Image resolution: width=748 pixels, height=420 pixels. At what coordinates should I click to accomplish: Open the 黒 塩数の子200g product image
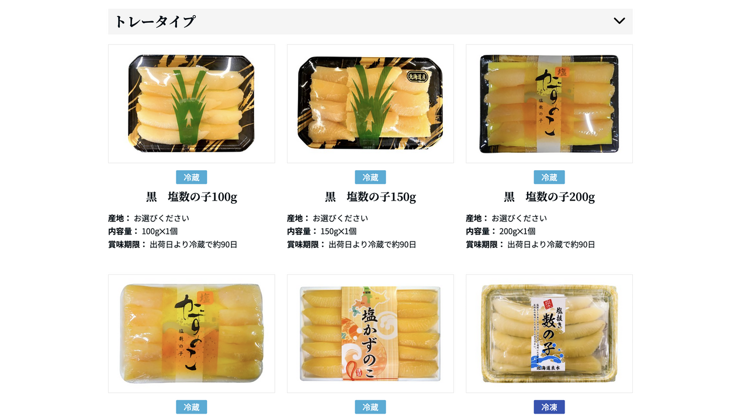pyautogui.click(x=549, y=104)
